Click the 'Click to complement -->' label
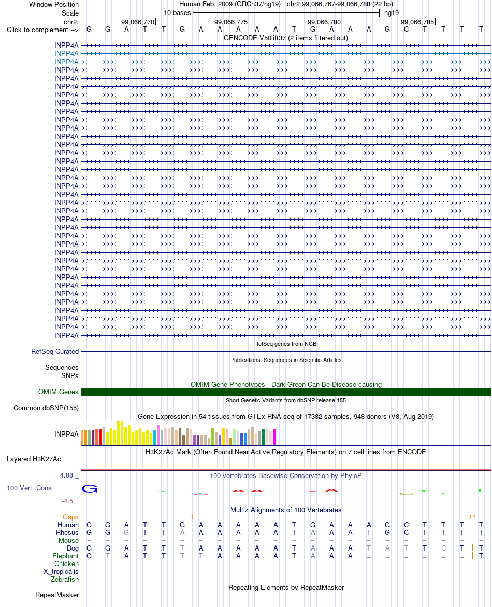The image size is (492, 607). (42, 30)
